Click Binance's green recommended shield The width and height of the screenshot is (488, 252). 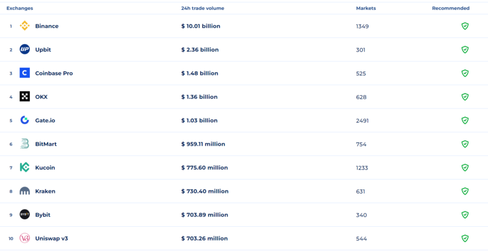tap(465, 26)
